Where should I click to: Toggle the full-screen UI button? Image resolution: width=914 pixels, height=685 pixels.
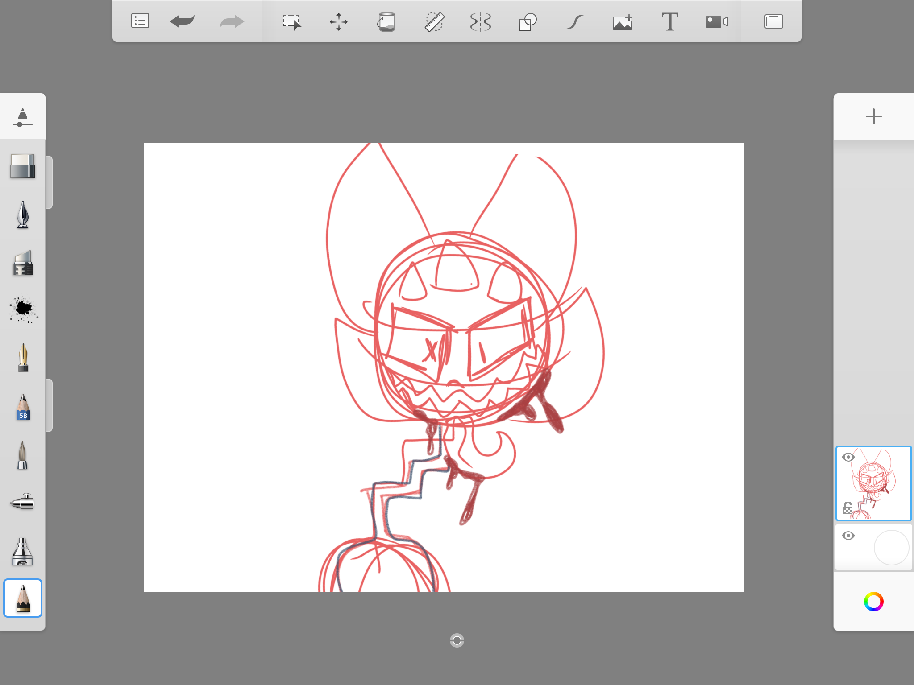[773, 21]
